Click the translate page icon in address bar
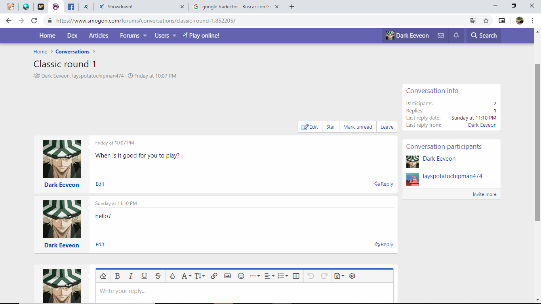The width and height of the screenshot is (541, 304). click(473, 21)
